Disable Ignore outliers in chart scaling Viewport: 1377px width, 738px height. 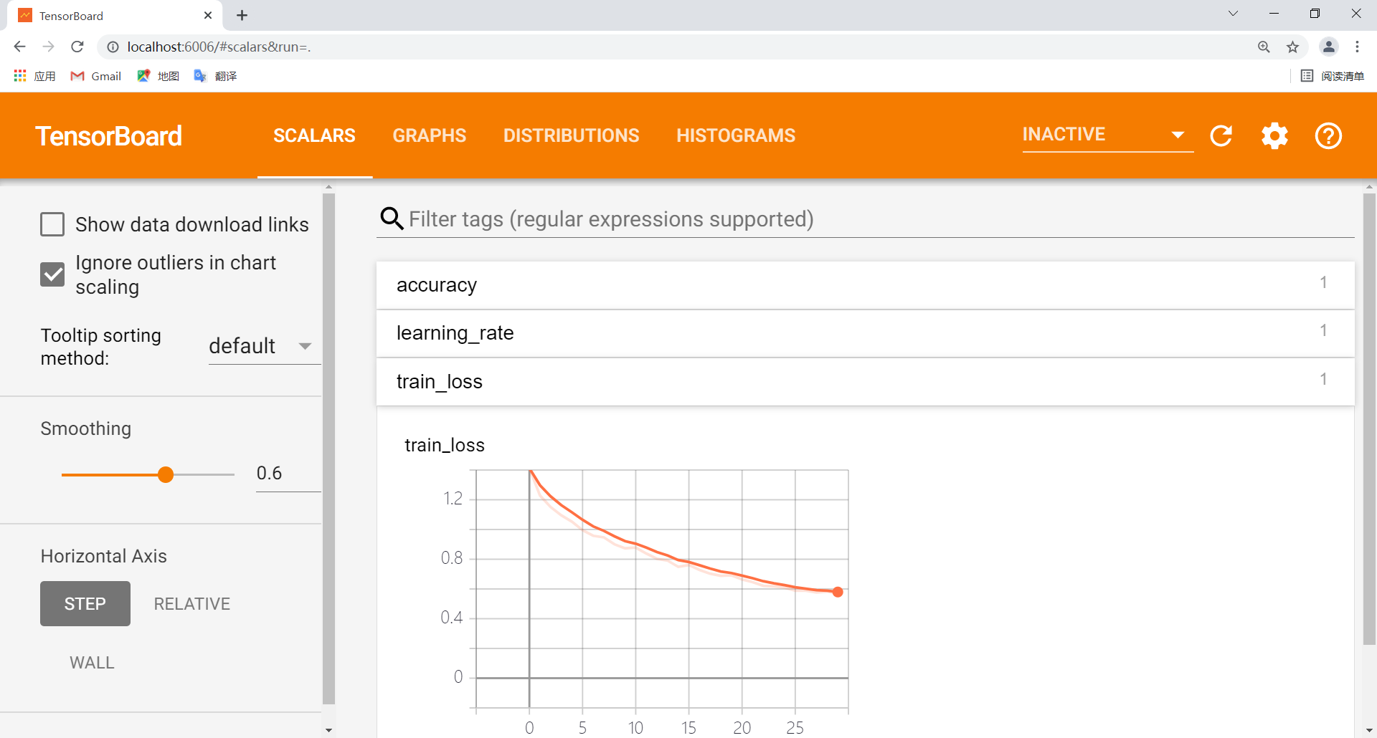[52, 274]
